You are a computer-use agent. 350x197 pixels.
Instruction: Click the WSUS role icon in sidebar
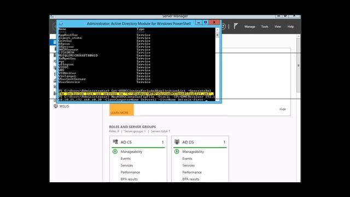(x=56, y=106)
